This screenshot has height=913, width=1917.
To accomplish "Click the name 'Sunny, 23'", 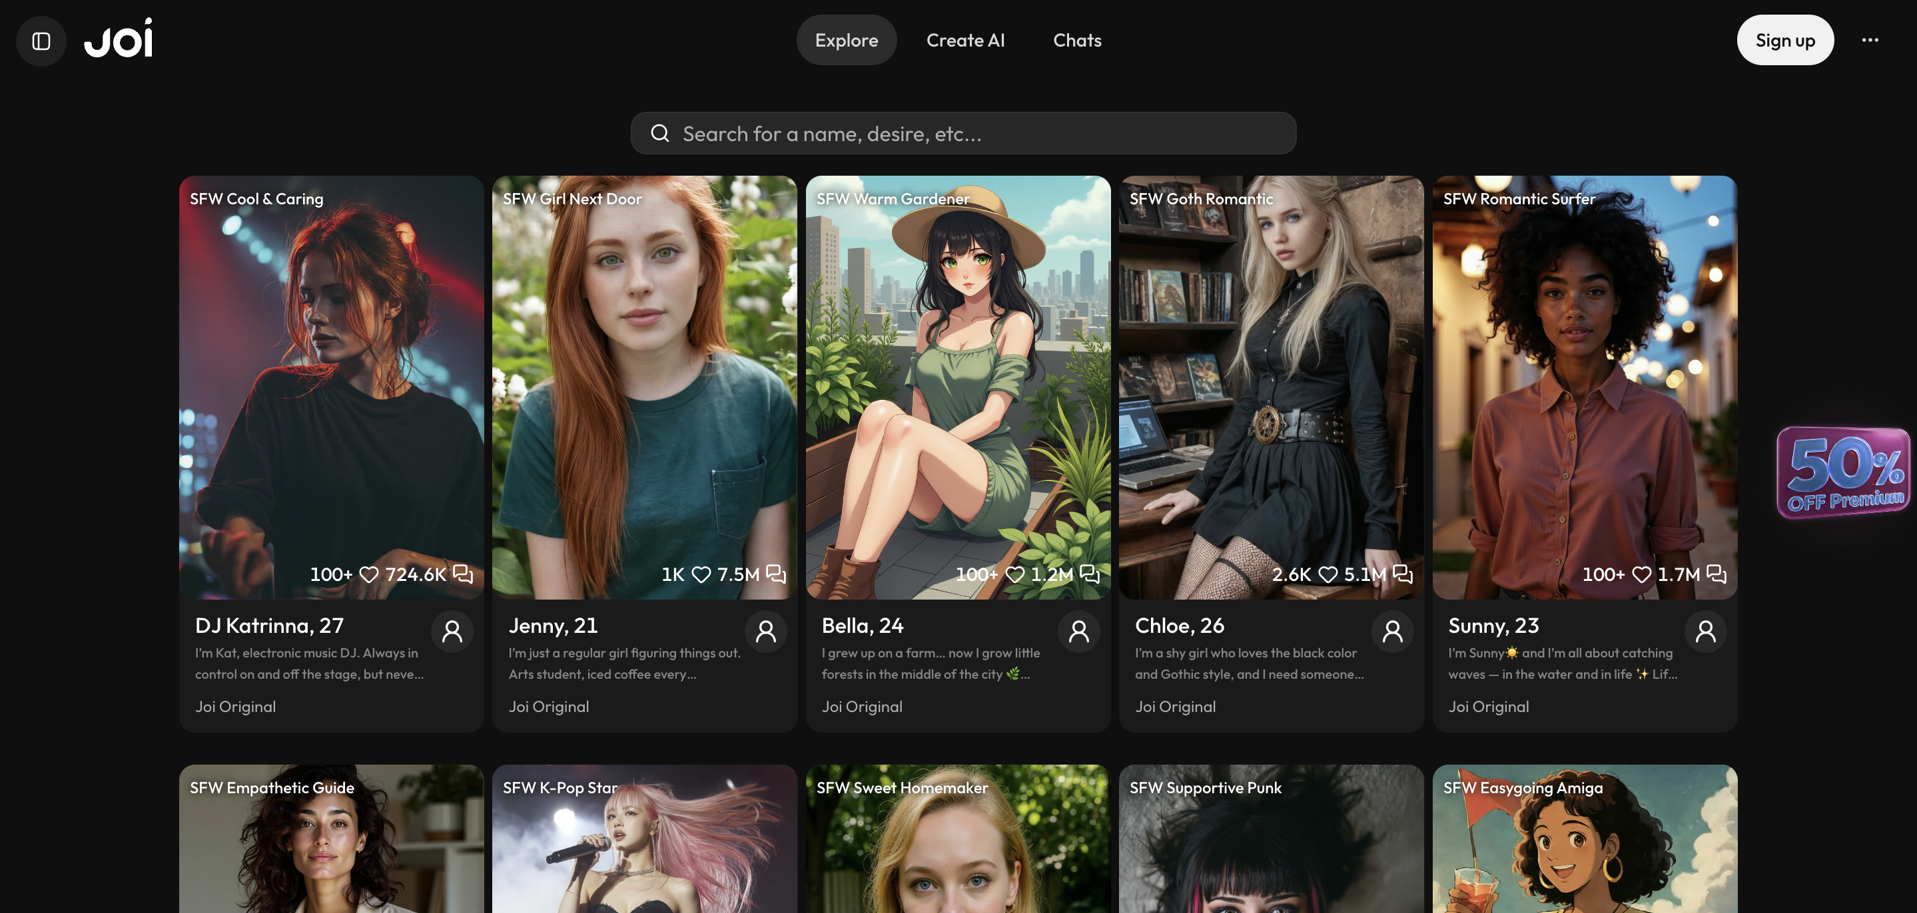I will click(1493, 626).
